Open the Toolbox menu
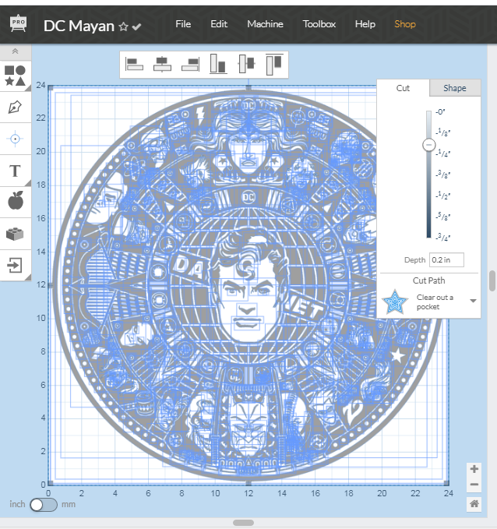This screenshot has height=529, width=497. click(x=319, y=24)
